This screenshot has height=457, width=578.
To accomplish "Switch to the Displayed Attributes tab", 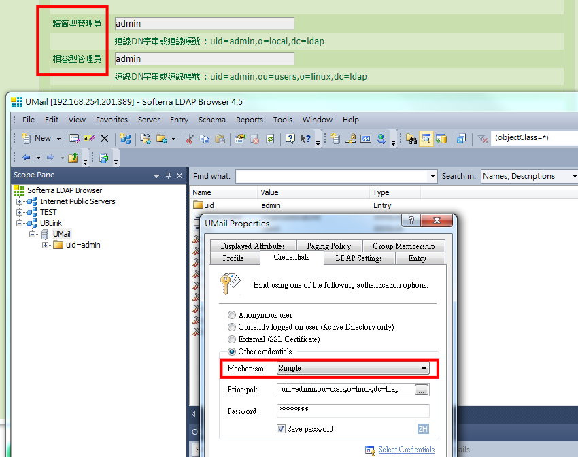I will pos(253,246).
